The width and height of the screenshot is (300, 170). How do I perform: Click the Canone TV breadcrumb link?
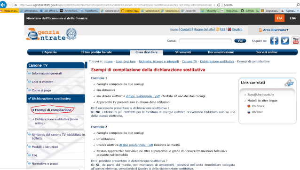(189, 62)
